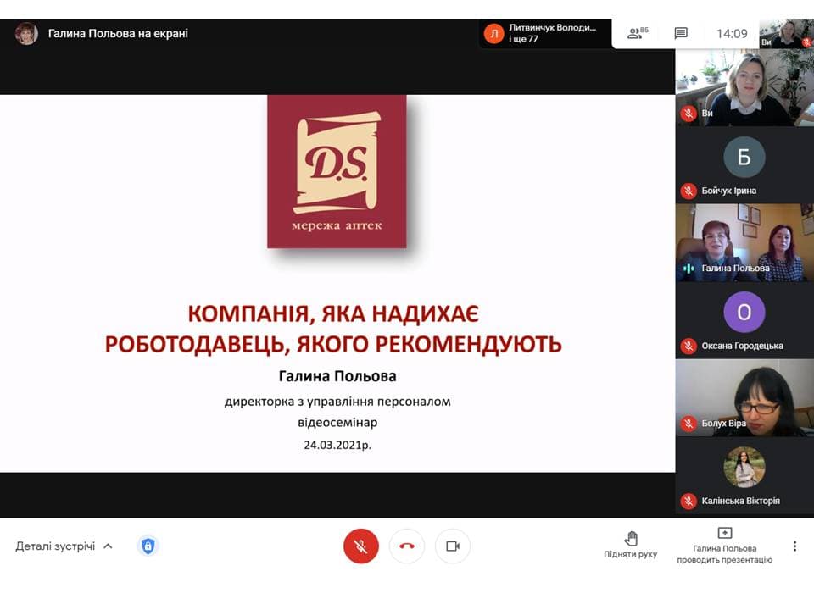
Task: Open the participants list icon
Action: [638, 33]
